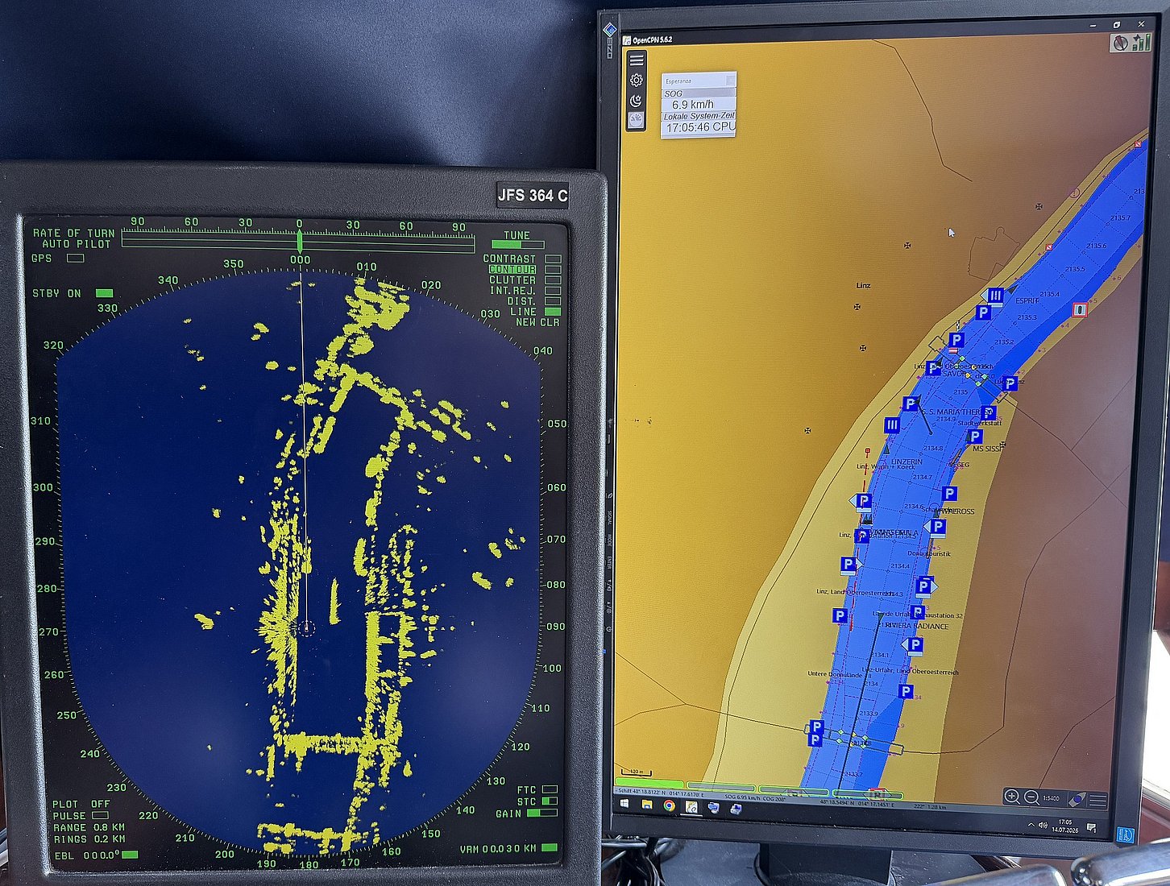This screenshot has width=1170, height=886.
Task: Toggle the GPS box on the radar
Action: click(76, 259)
